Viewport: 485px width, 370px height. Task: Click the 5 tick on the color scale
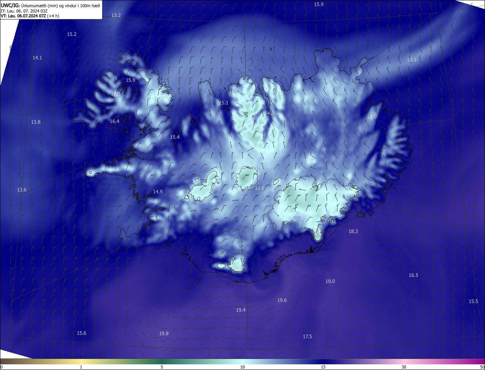click(x=162, y=367)
